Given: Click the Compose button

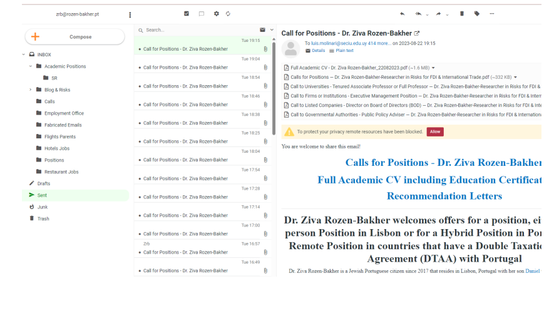Looking at the screenshot, I should tap(75, 37).
